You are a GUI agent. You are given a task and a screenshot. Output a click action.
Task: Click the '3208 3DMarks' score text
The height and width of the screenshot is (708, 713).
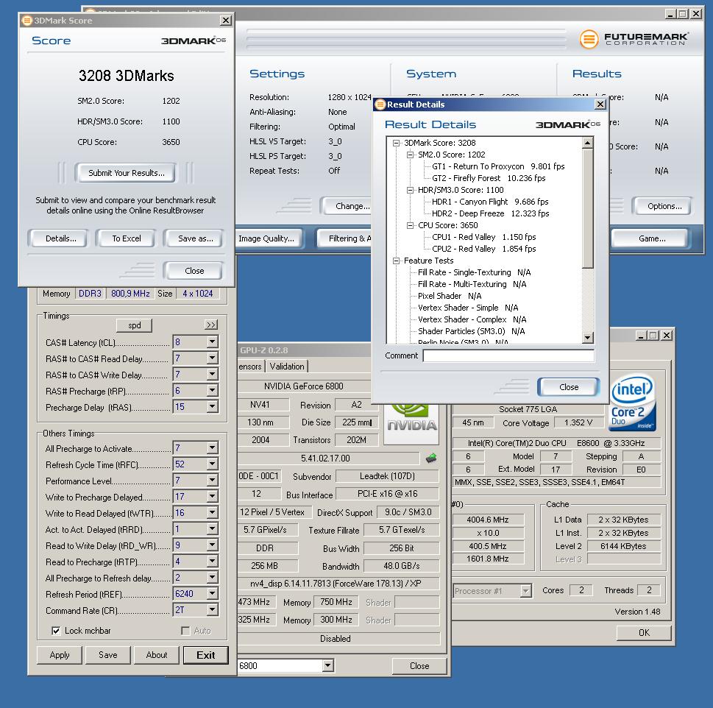(x=126, y=76)
